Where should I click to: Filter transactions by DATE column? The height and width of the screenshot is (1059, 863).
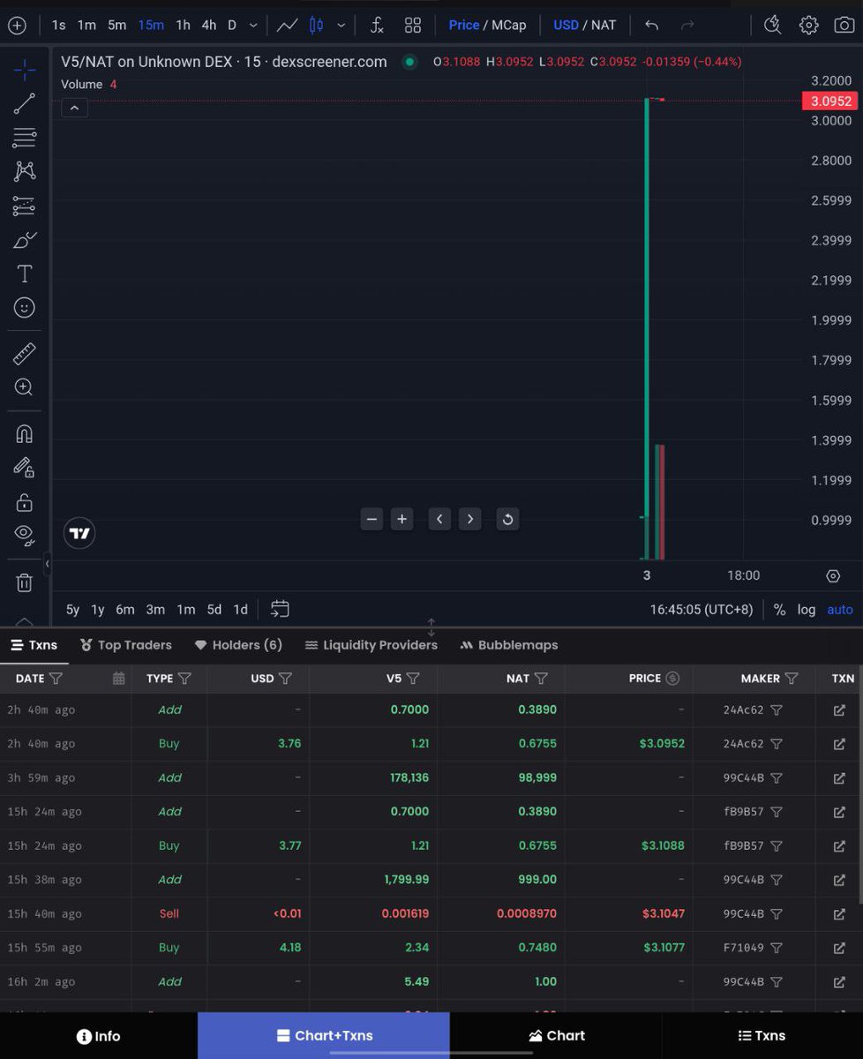tap(56, 679)
